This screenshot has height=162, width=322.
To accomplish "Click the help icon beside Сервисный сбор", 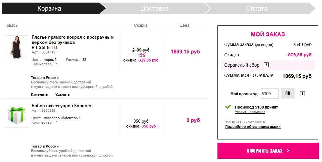I will [x=266, y=65].
